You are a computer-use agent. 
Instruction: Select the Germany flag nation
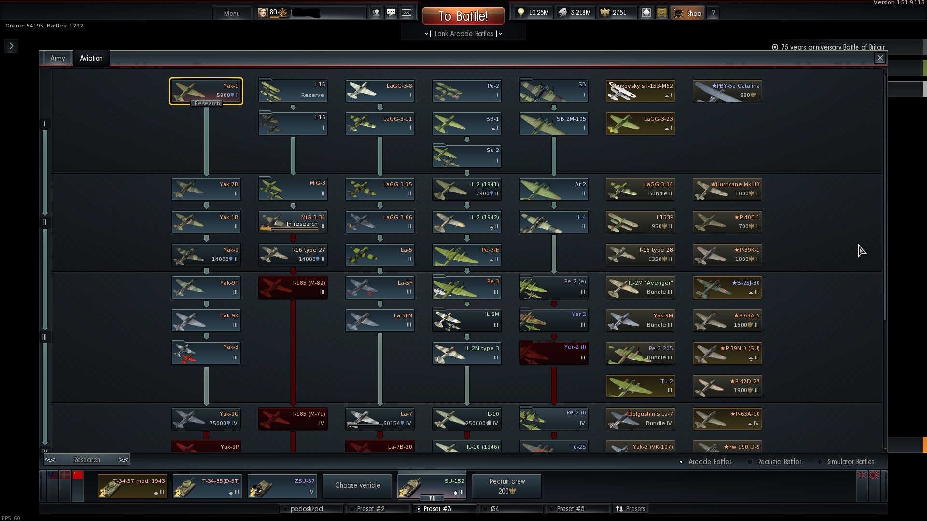(65, 475)
